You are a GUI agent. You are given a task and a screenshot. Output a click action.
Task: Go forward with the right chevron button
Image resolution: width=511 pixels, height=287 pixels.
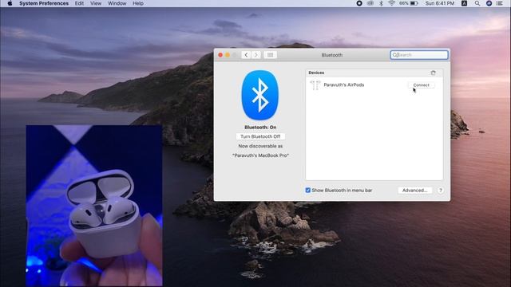pos(256,55)
